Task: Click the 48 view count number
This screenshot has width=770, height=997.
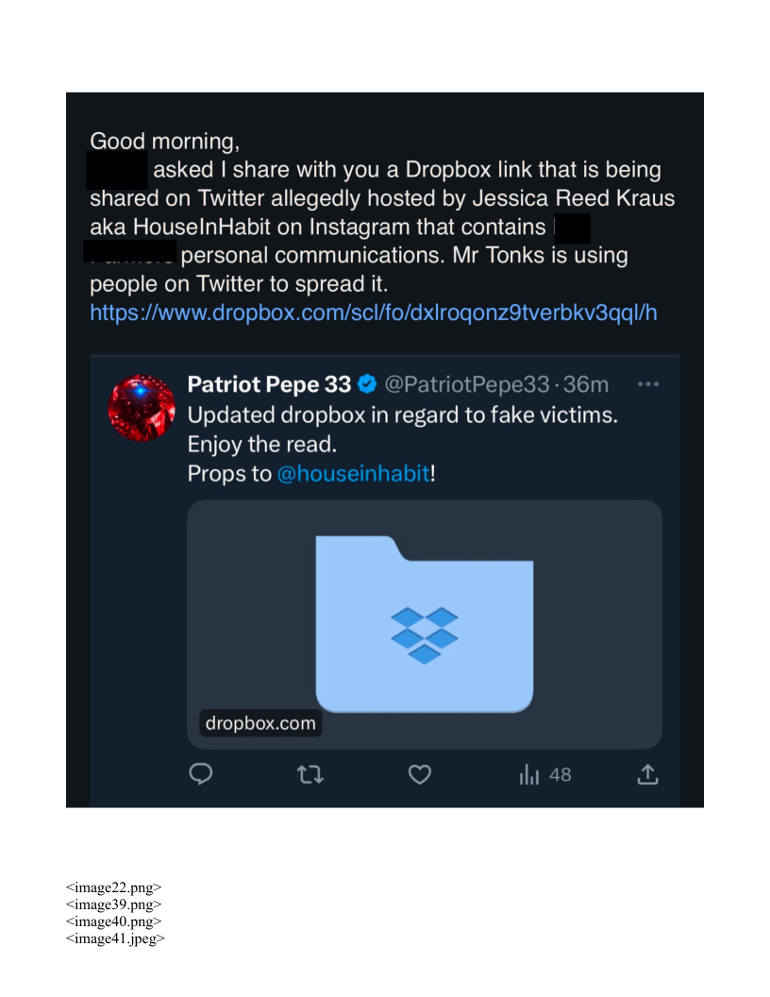Action: pyautogui.click(x=560, y=775)
